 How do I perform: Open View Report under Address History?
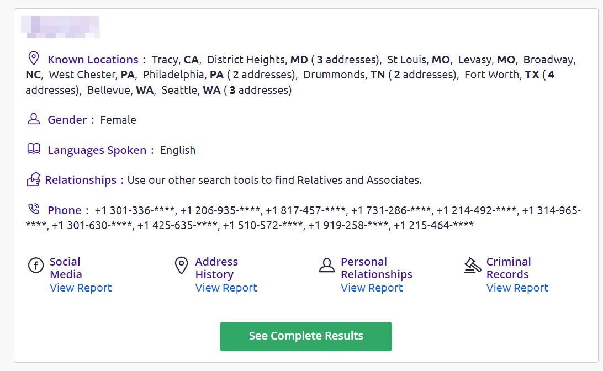pyautogui.click(x=226, y=288)
